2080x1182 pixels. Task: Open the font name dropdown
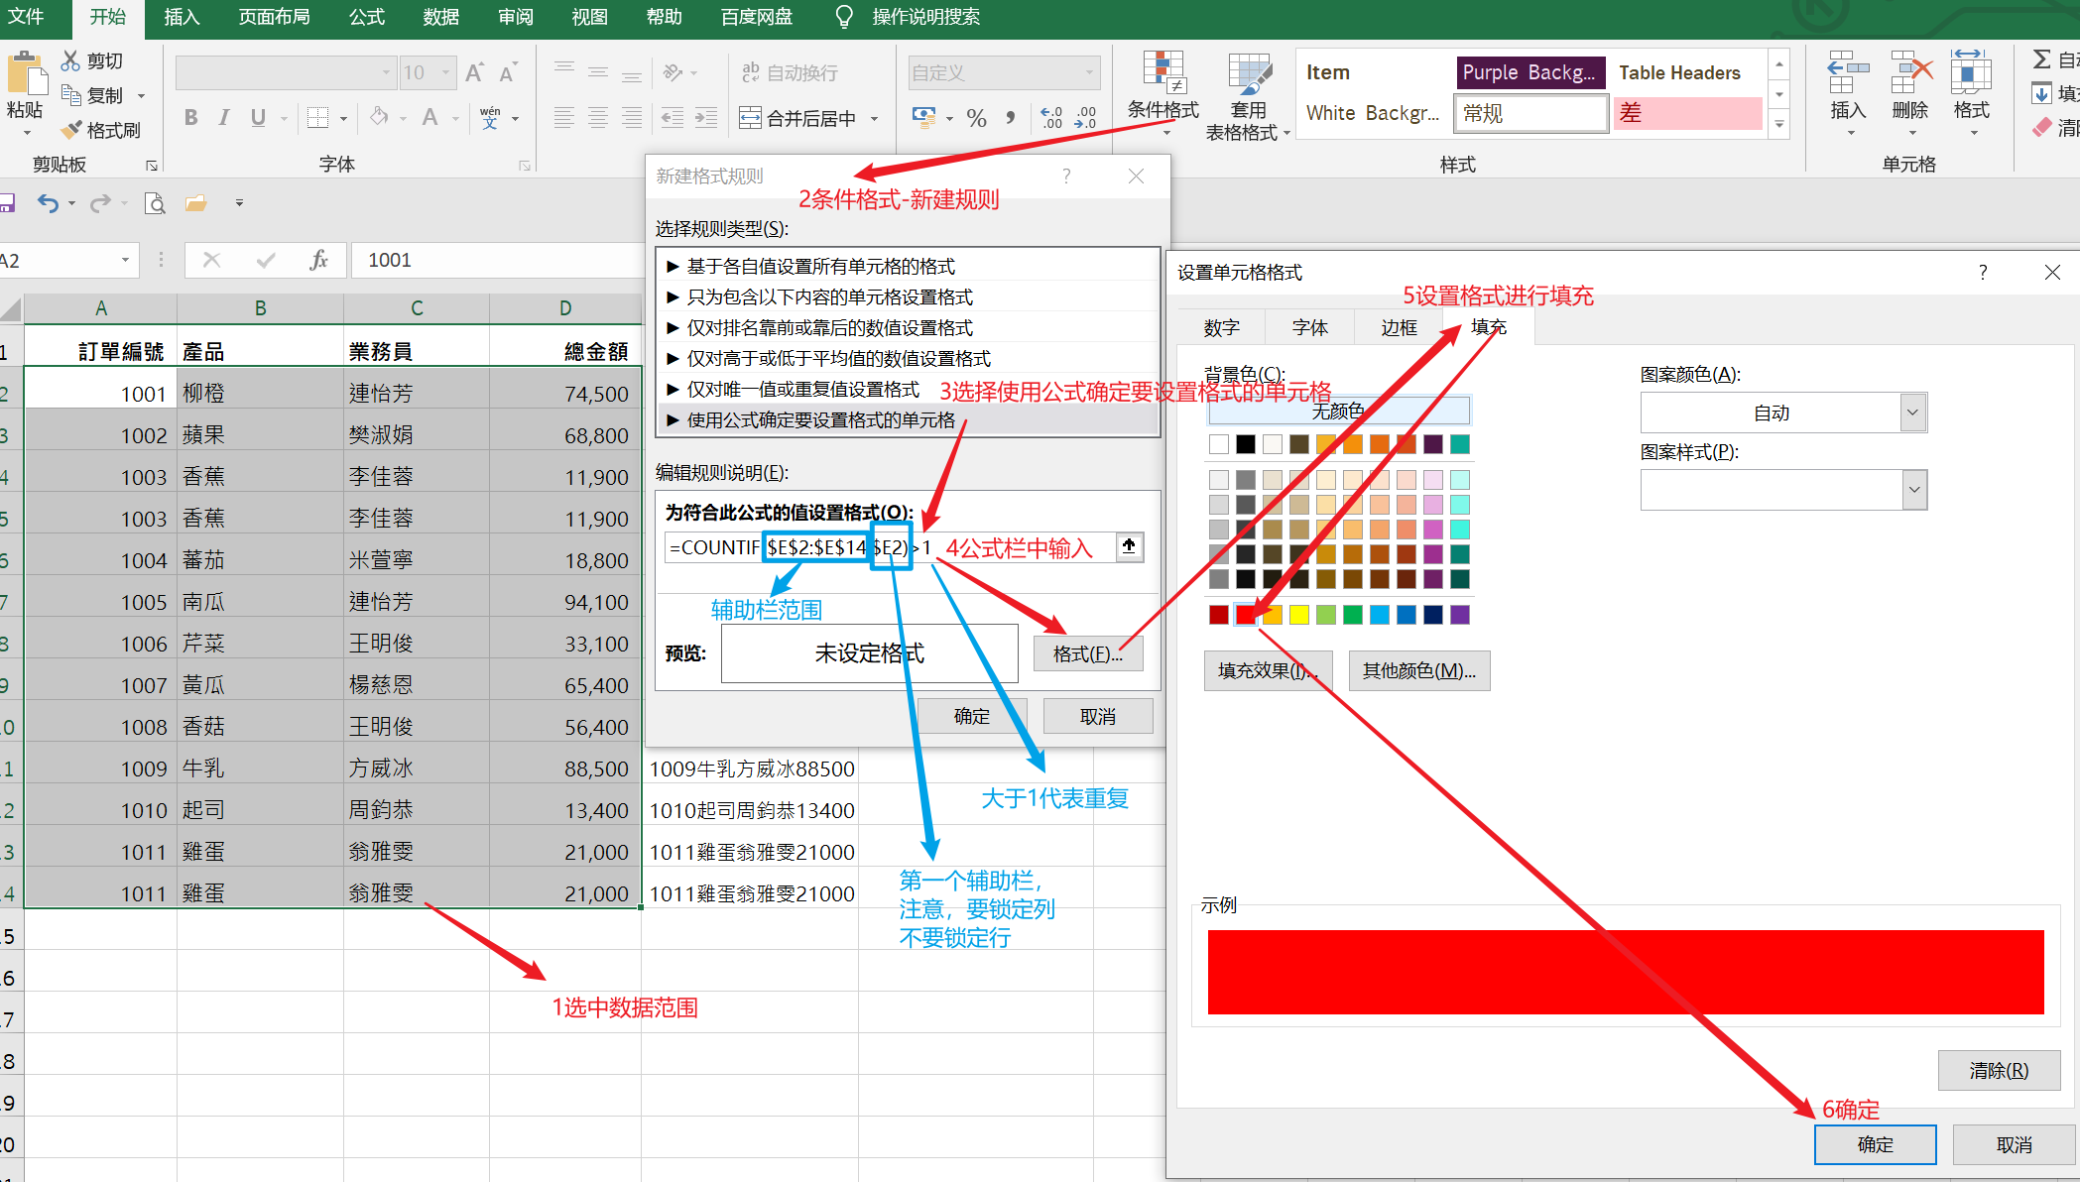click(386, 72)
